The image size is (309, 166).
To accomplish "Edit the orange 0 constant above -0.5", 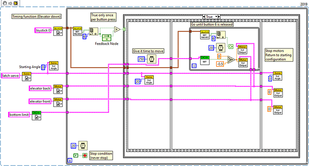I will click(219, 56).
